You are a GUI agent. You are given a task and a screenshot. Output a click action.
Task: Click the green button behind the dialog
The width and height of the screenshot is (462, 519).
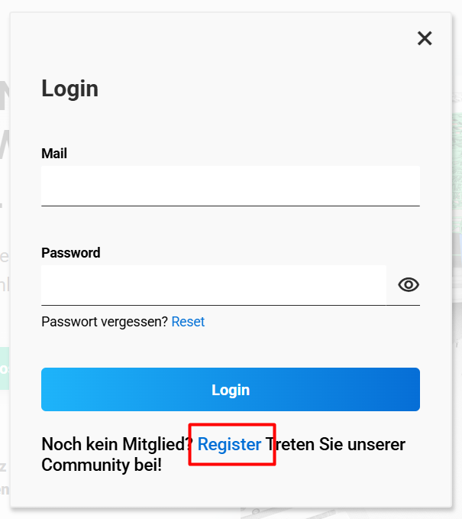pyautogui.click(x=5, y=368)
